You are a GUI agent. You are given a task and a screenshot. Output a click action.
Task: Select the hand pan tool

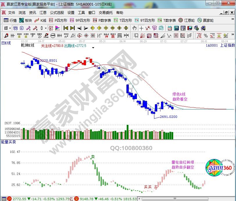coord(134,28)
